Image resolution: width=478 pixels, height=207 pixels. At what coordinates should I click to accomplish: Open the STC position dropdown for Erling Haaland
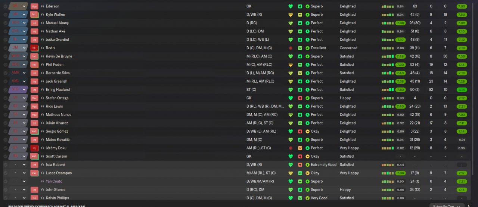tap(18, 90)
